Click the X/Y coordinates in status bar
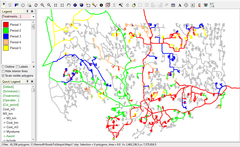The width and height of the screenshot is (240, 147). point(139,144)
